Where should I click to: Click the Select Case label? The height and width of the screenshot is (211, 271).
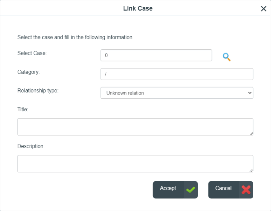point(32,53)
